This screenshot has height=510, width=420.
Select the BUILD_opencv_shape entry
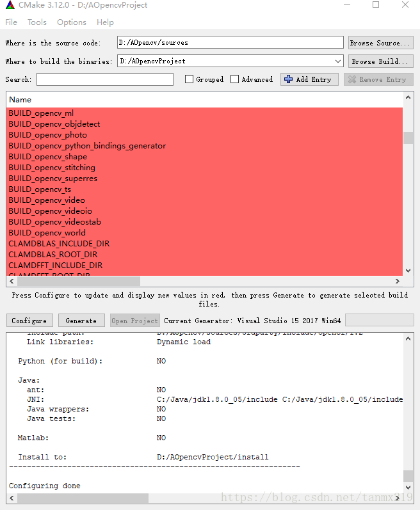(204, 157)
